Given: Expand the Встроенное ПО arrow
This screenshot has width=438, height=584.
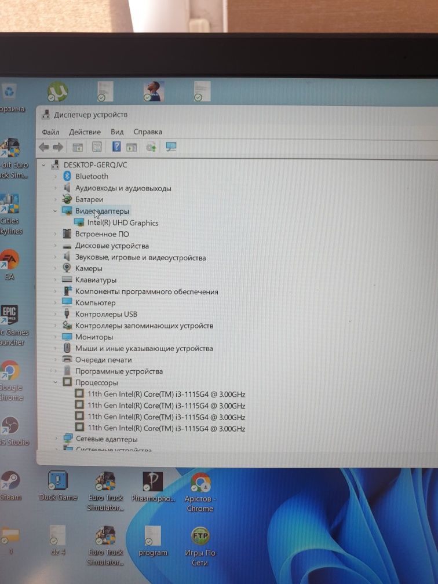Looking at the screenshot, I should click(x=56, y=234).
